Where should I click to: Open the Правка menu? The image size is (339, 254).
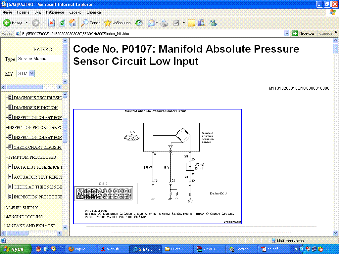click(x=23, y=12)
